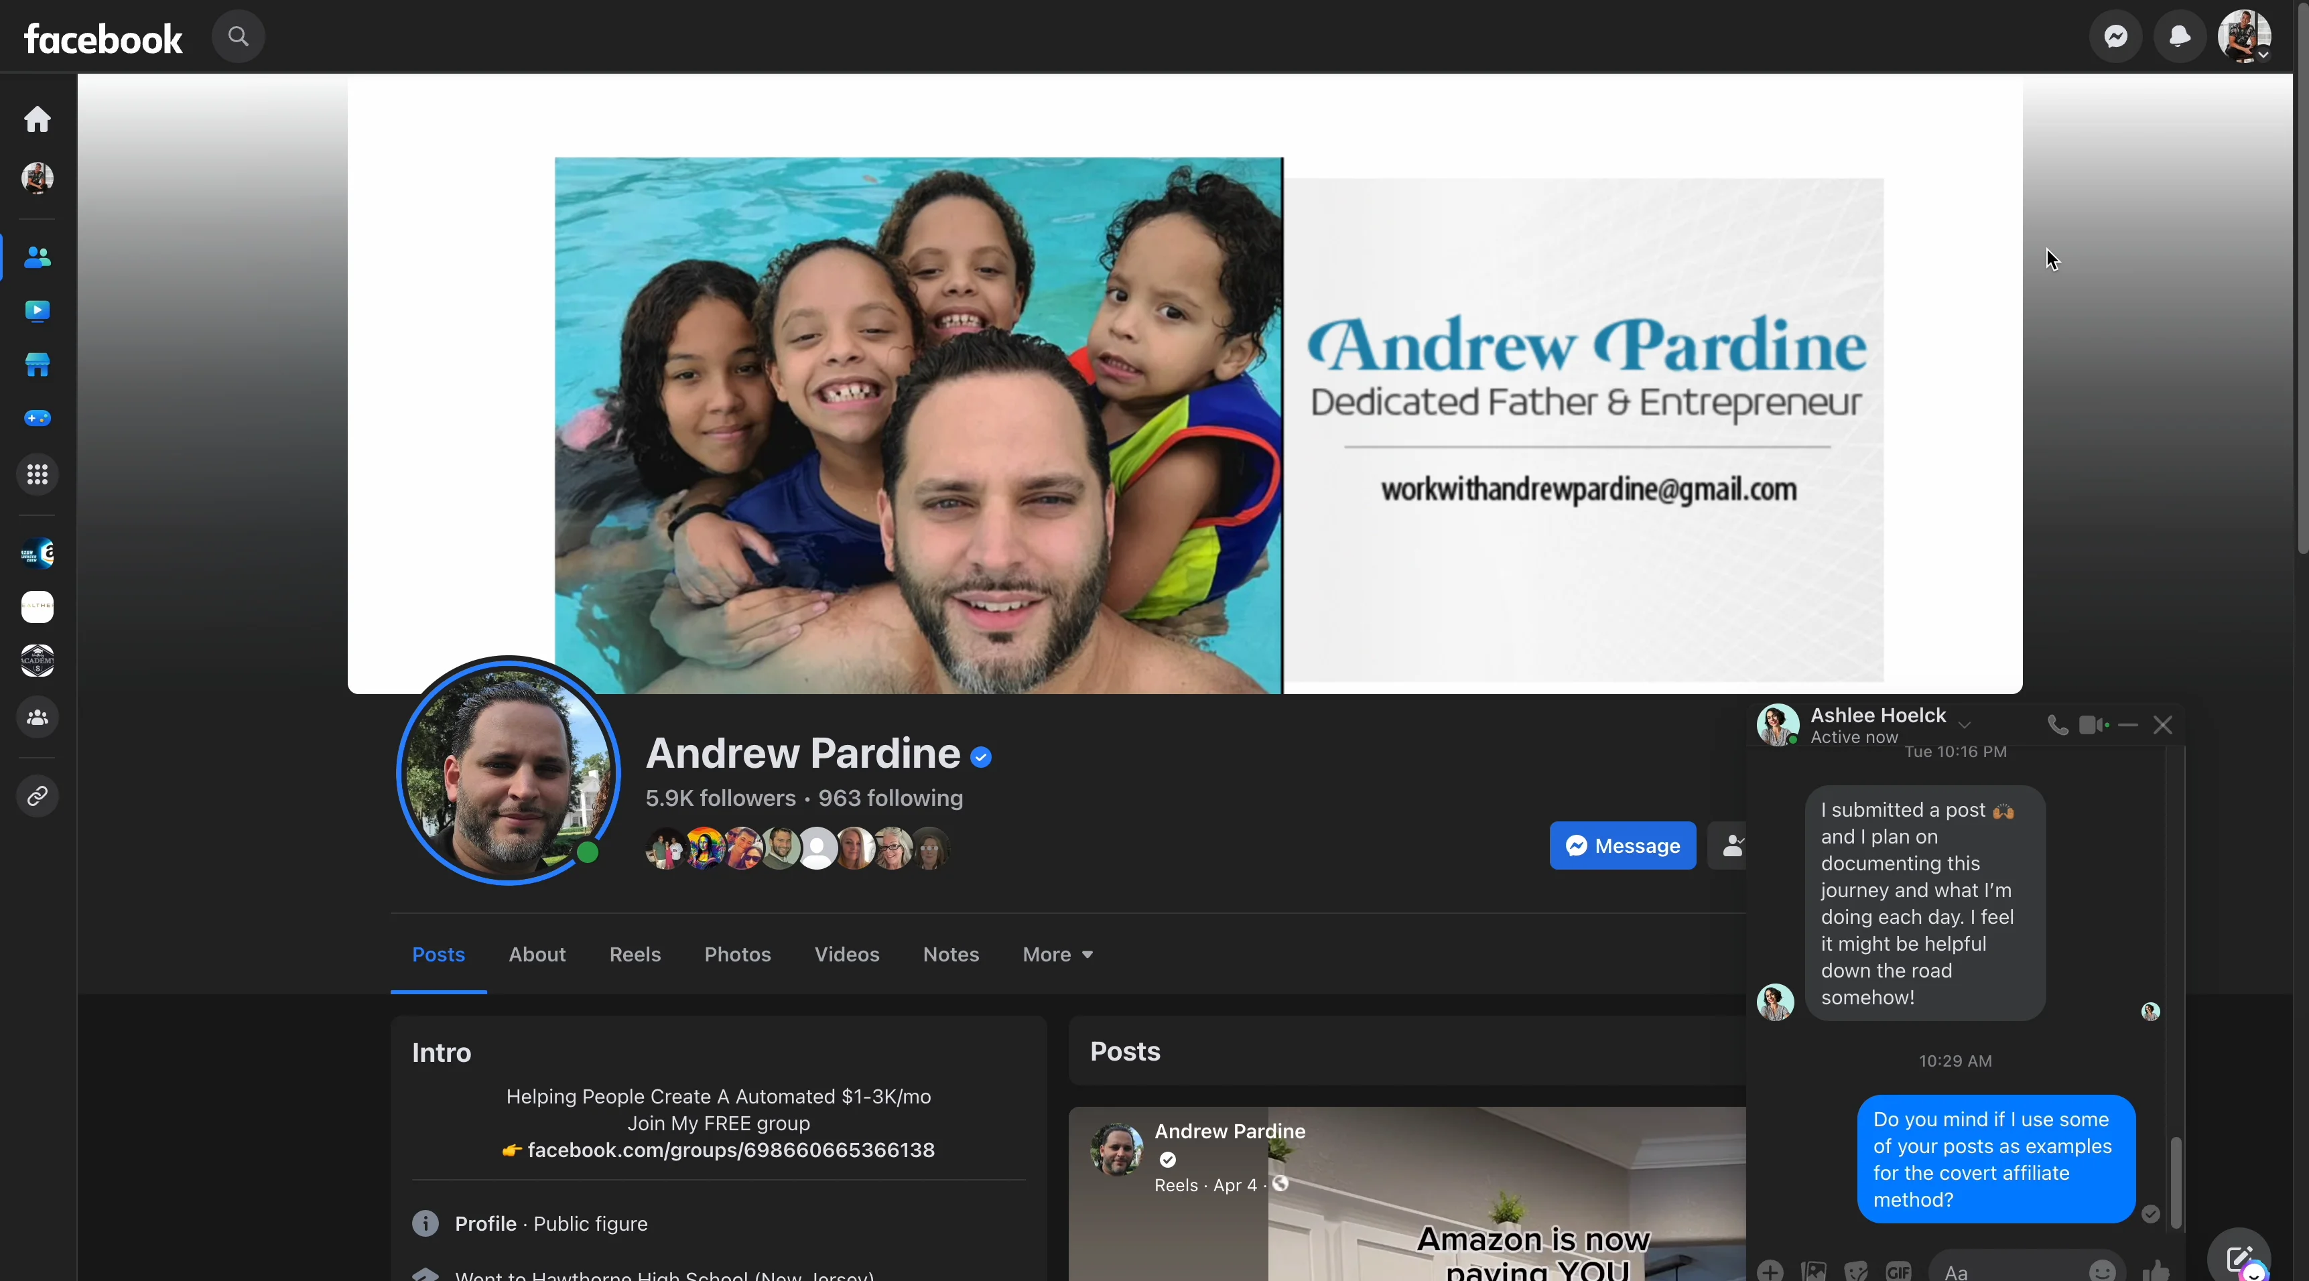Open Marketplace in the left sidebar
This screenshot has height=1281, width=2309.
click(x=38, y=365)
